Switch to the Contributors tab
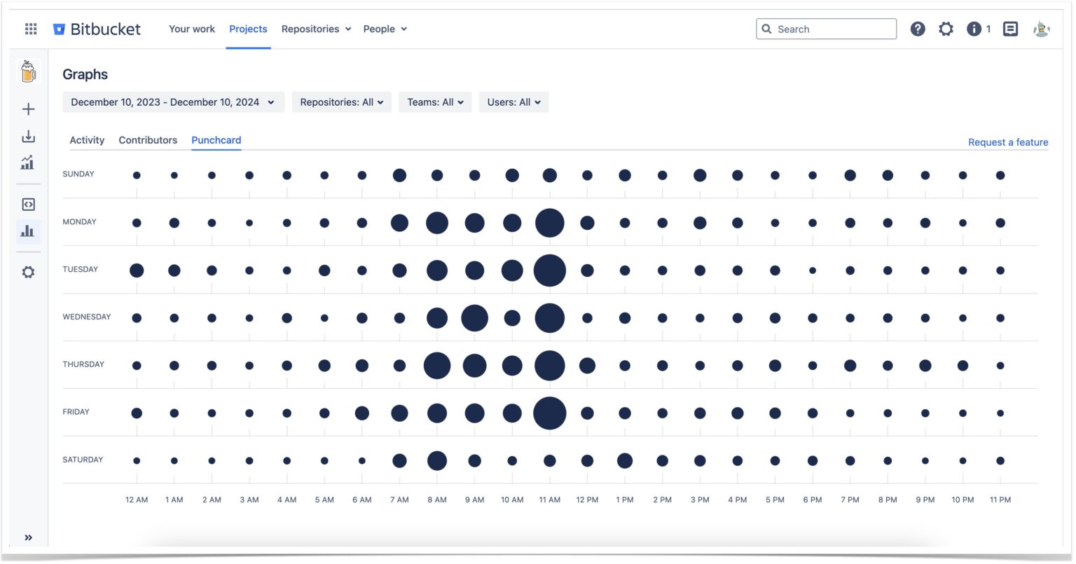The width and height of the screenshot is (1076, 564). (147, 140)
